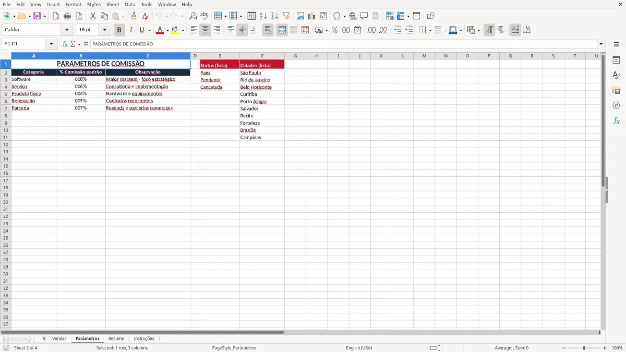Expand the formula bar

601,44
